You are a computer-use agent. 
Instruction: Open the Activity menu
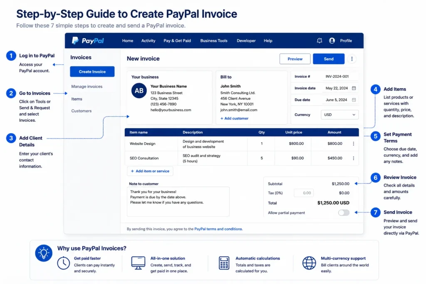(x=149, y=41)
